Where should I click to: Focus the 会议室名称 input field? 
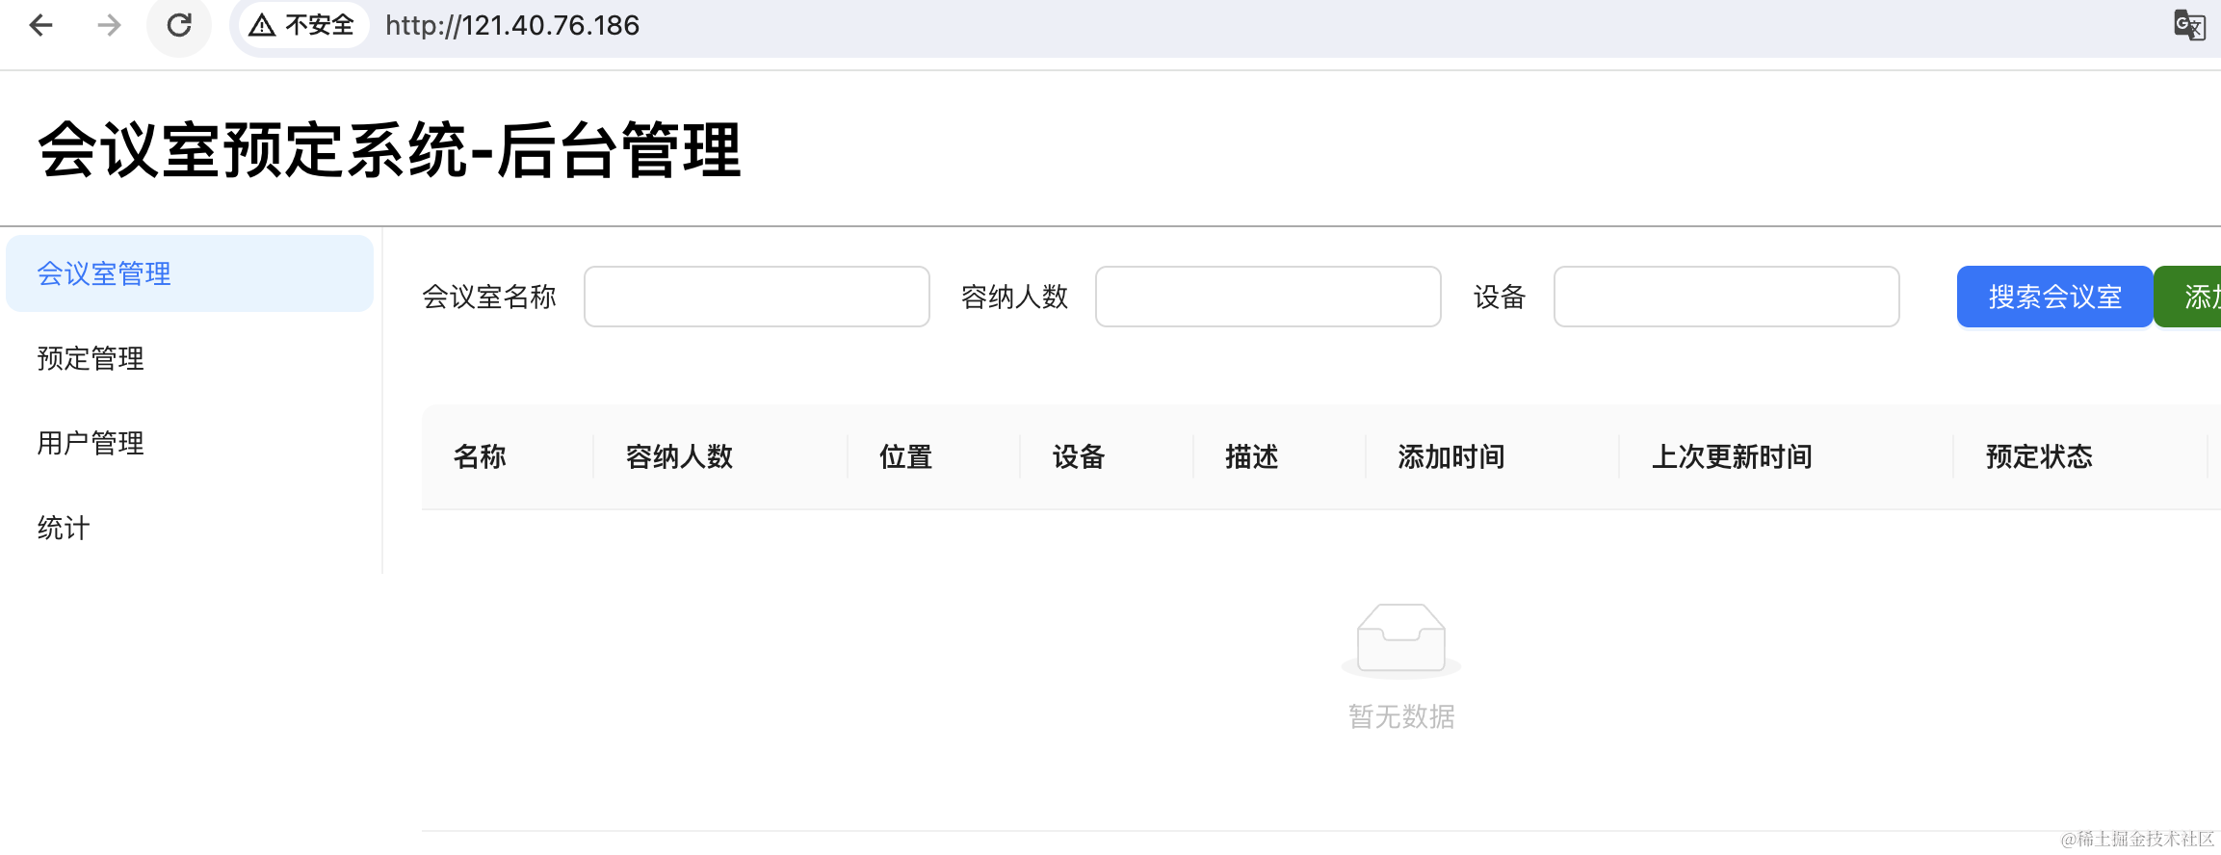click(x=757, y=297)
